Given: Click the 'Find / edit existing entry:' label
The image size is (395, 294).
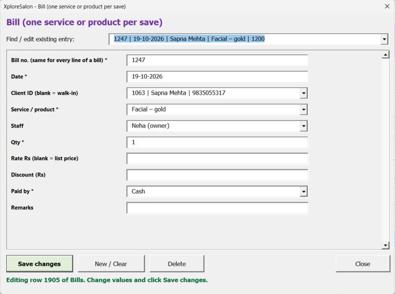Looking at the screenshot, I should 40,39.
